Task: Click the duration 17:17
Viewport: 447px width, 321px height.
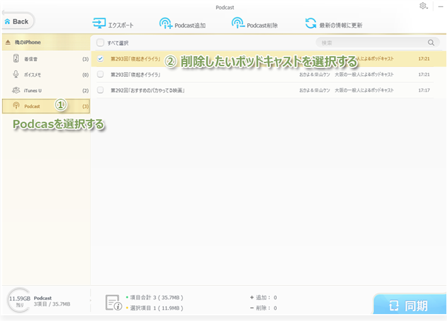Action: click(424, 90)
